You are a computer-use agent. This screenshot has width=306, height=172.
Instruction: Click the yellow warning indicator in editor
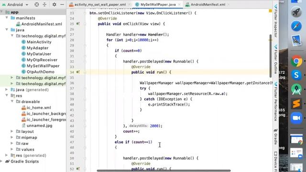tap(271, 11)
